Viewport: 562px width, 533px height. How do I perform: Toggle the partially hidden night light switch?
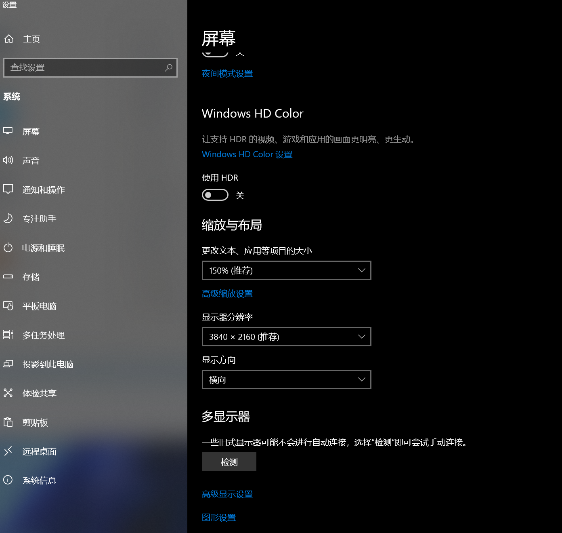point(215,54)
